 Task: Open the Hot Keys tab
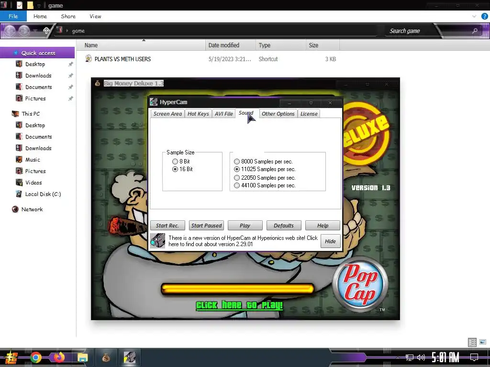(198, 114)
